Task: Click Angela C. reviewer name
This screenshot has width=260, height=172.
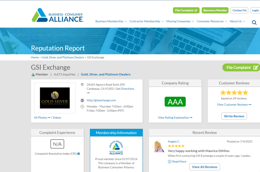Action: pyautogui.click(x=174, y=142)
